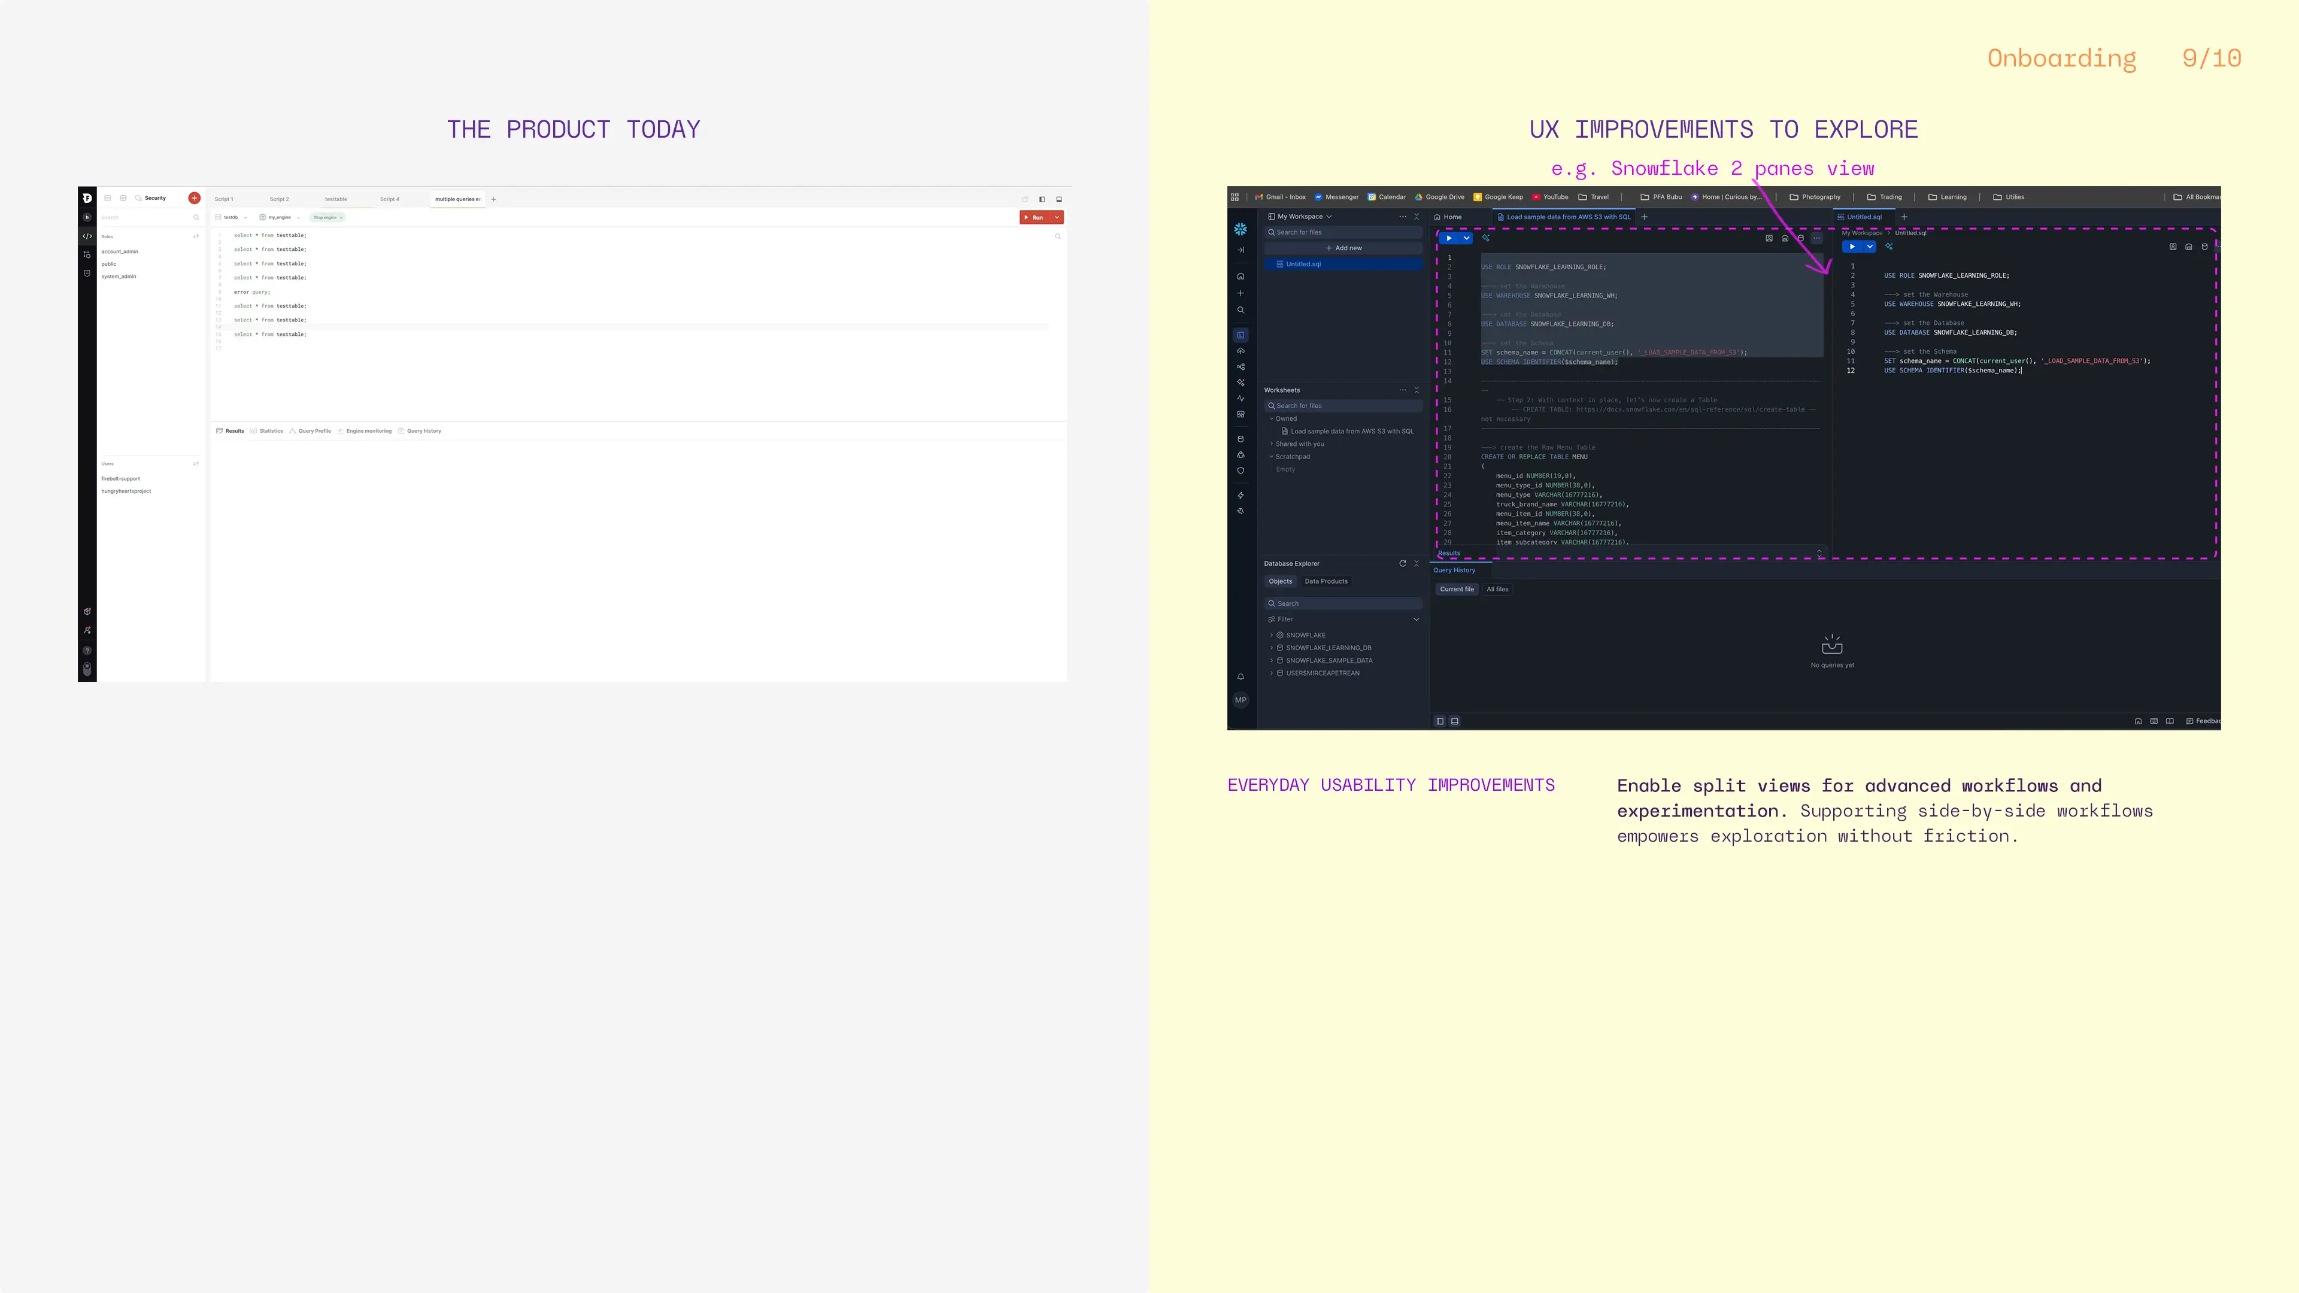Open the SQL editor code icon in sidebar
Viewport: 2299px width, 1293px height.
pos(87,236)
